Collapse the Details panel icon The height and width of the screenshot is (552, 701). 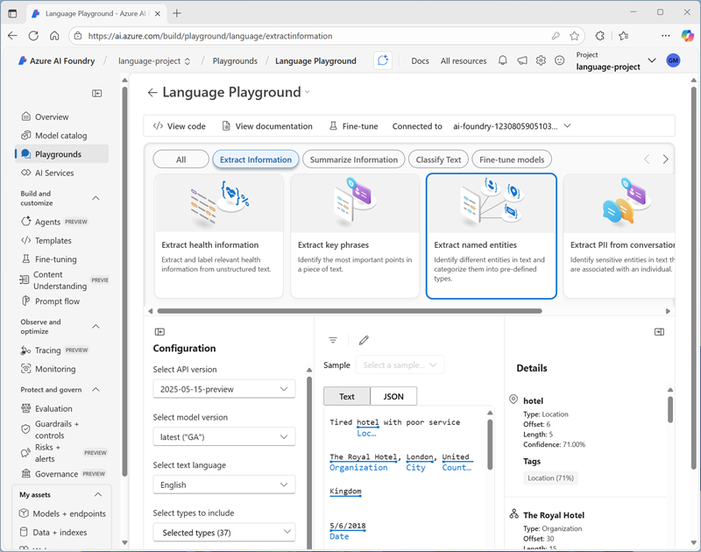pos(659,332)
